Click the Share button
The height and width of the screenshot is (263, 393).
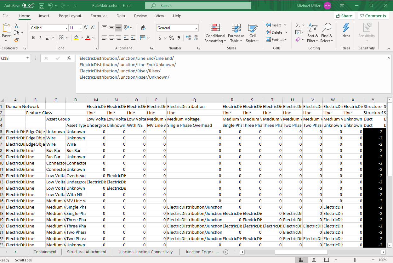point(345,16)
